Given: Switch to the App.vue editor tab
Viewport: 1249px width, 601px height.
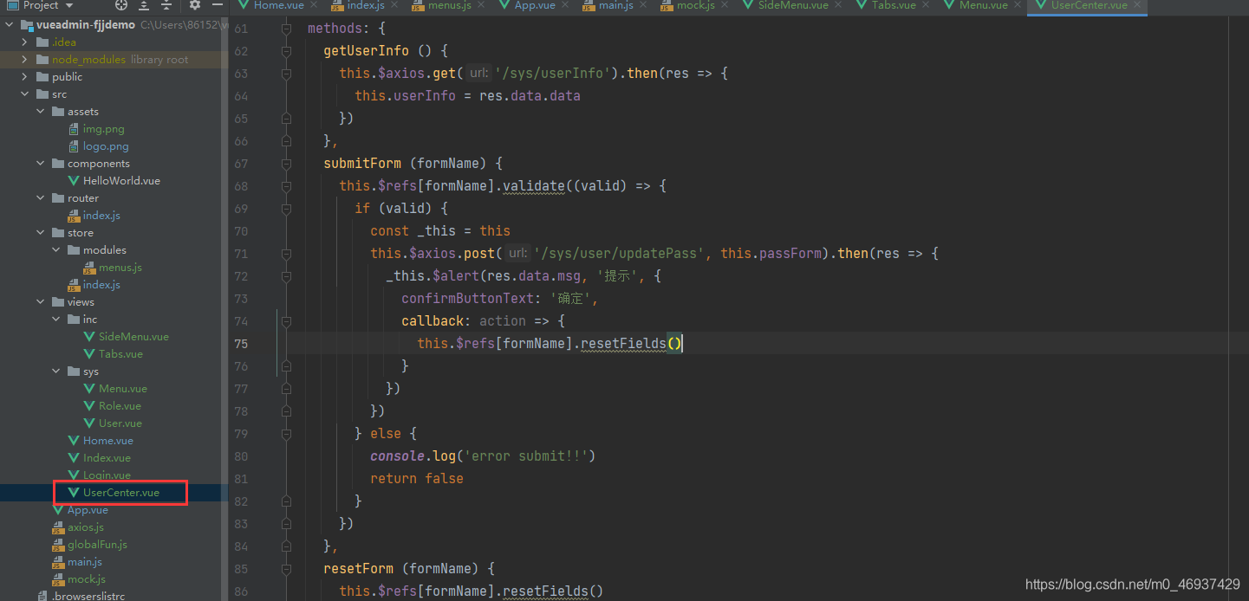Looking at the screenshot, I should click(x=535, y=5).
